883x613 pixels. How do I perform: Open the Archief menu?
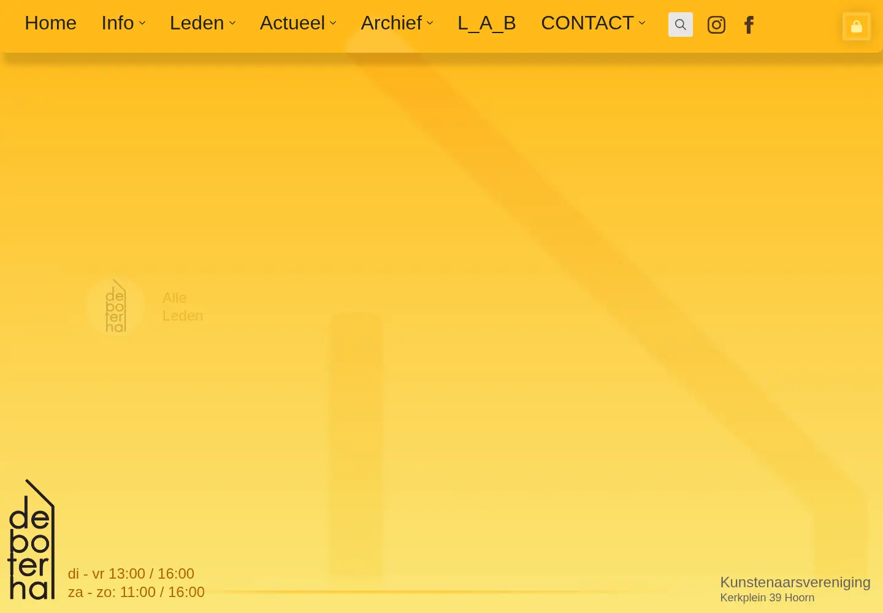pos(391,23)
